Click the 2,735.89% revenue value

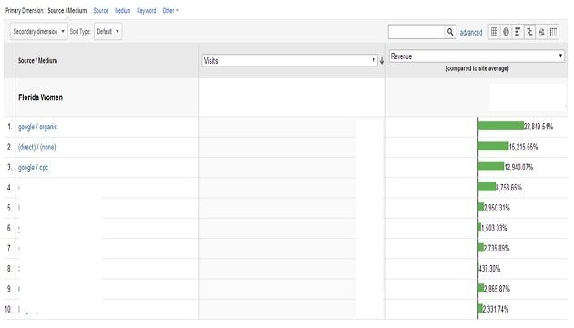pos(496,248)
